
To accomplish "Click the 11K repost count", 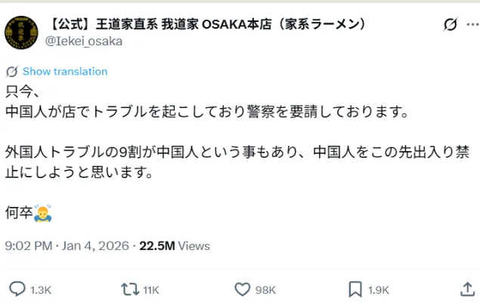I will (x=150, y=289).
